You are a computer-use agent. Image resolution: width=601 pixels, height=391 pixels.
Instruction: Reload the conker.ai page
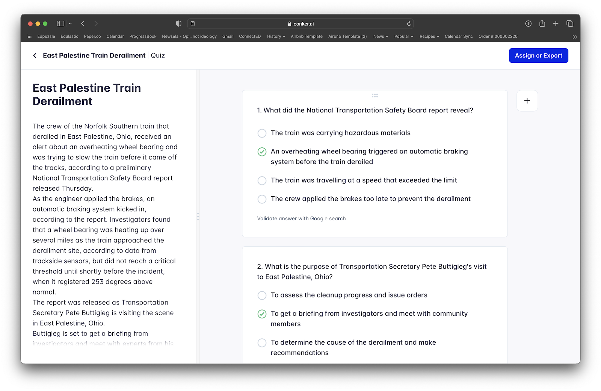(409, 24)
